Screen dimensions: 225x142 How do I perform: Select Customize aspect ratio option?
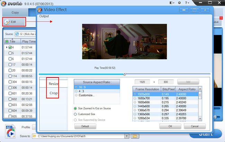point(97,95)
